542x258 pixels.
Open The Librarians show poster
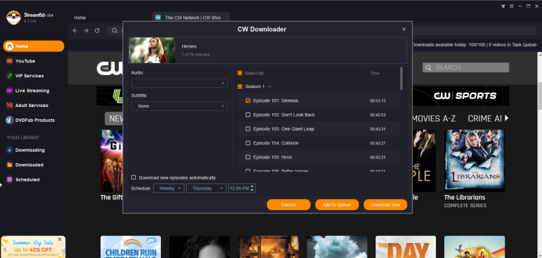(x=474, y=161)
